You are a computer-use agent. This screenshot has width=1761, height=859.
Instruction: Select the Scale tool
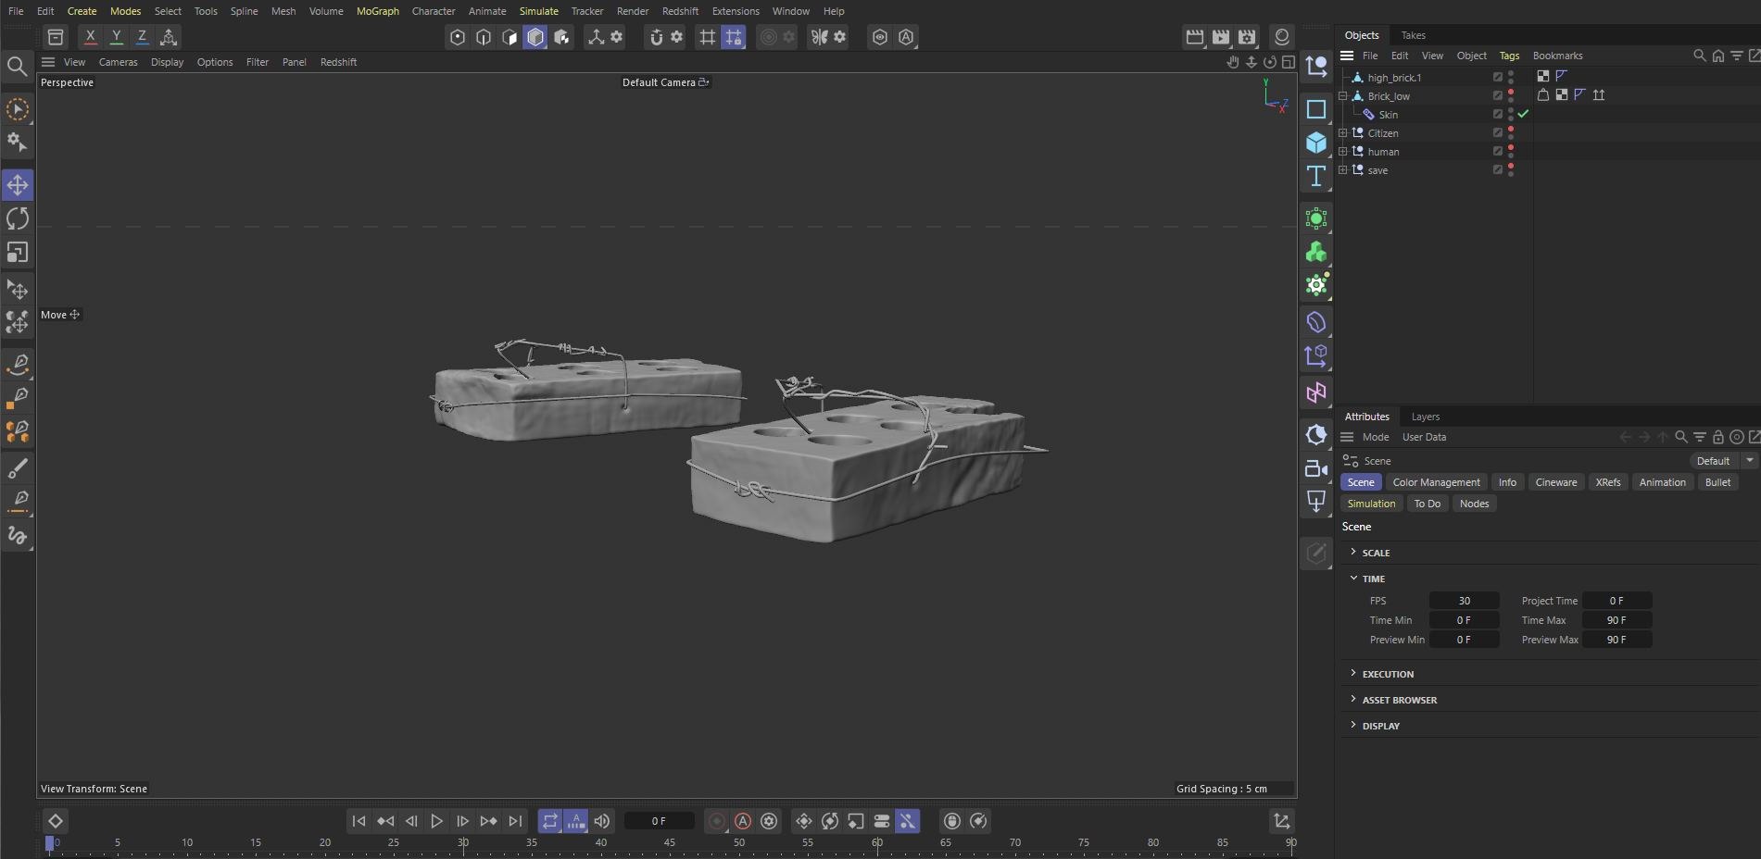pos(18,253)
